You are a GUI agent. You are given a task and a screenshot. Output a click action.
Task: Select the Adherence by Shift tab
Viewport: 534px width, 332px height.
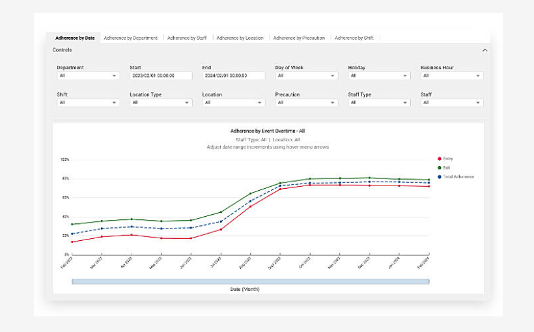pos(354,38)
